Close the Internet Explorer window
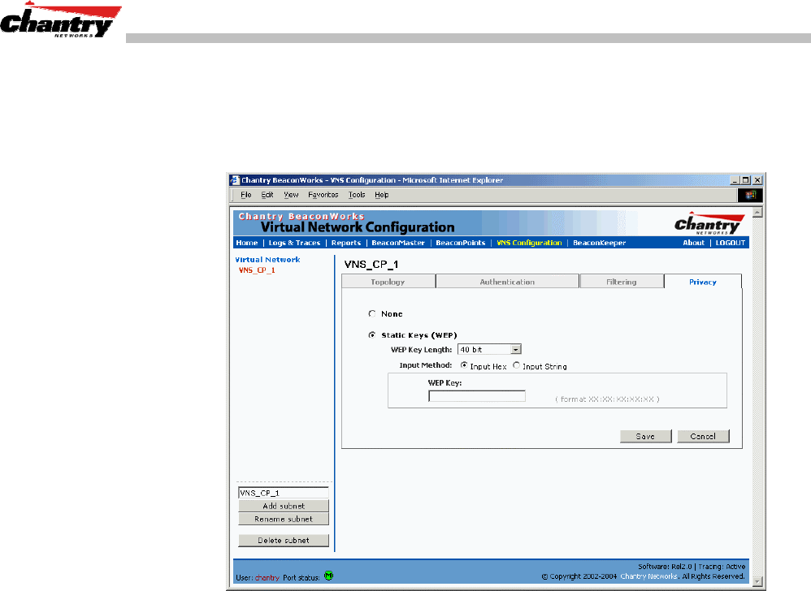 [x=757, y=180]
